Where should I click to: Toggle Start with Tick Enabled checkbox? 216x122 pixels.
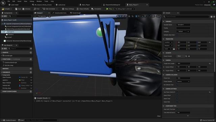click(x=177, y=109)
